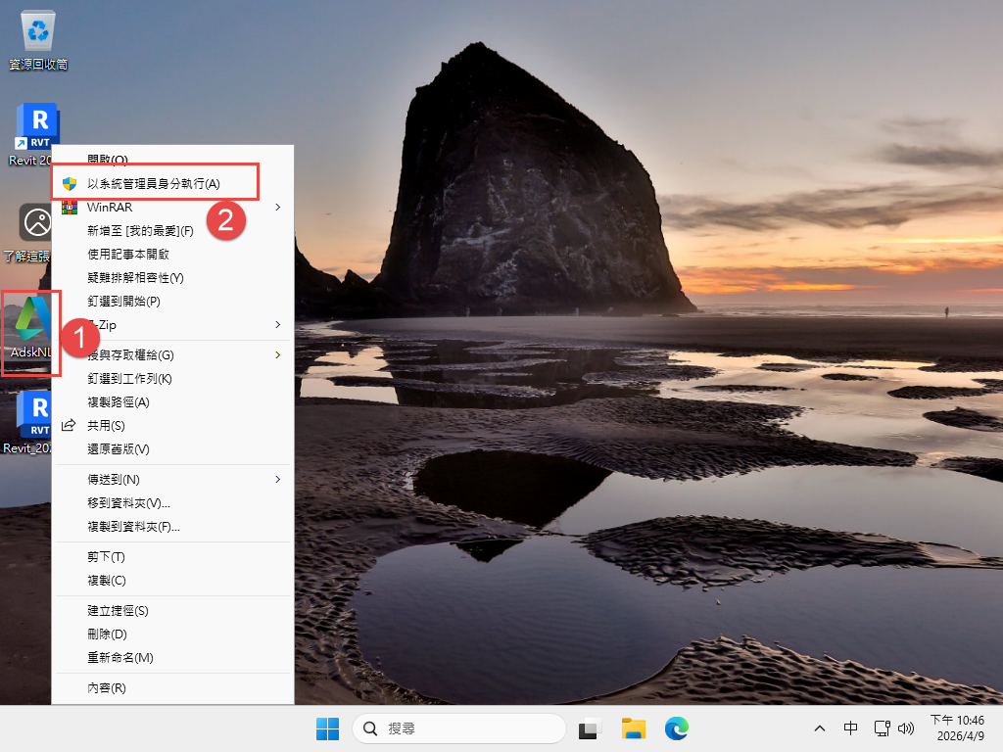Open the volume speaker tray icon

coord(906,728)
